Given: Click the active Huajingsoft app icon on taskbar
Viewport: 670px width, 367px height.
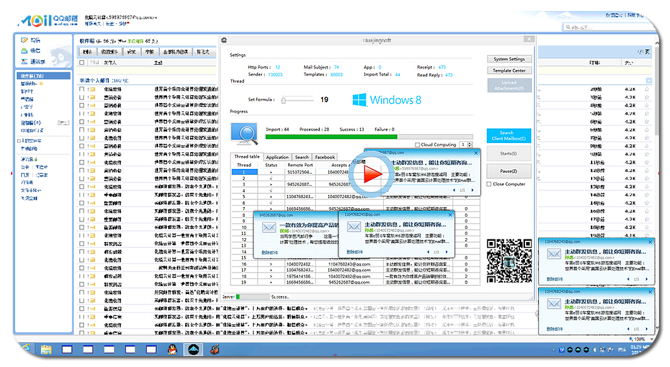Looking at the screenshot, I should click(x=194, y=350).
